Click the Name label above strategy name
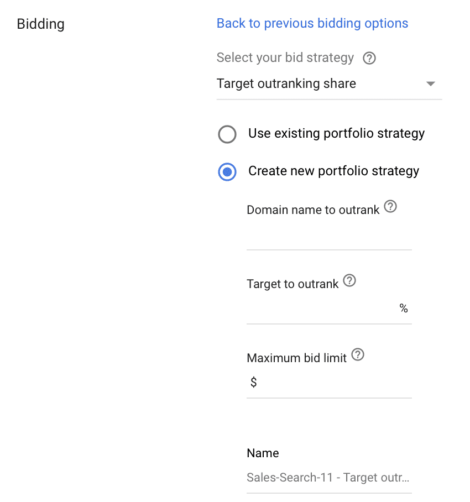470x502 pixels. coord(263,453)
